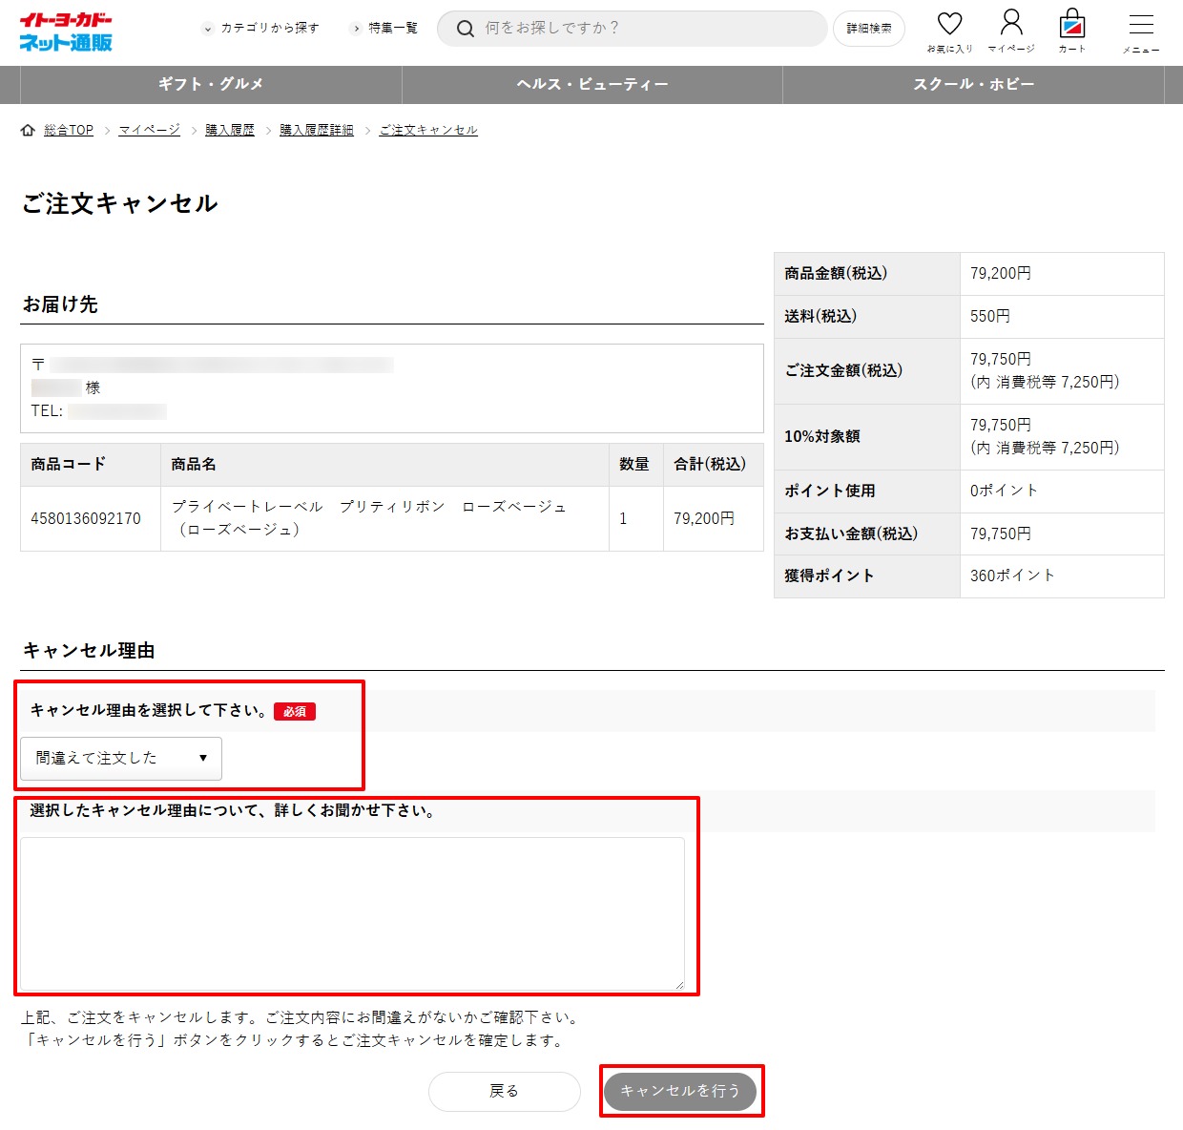Open the cancel reason dropdown
The width and height of the screenshot is (1183, 1130).
click(x=121, y=759)
